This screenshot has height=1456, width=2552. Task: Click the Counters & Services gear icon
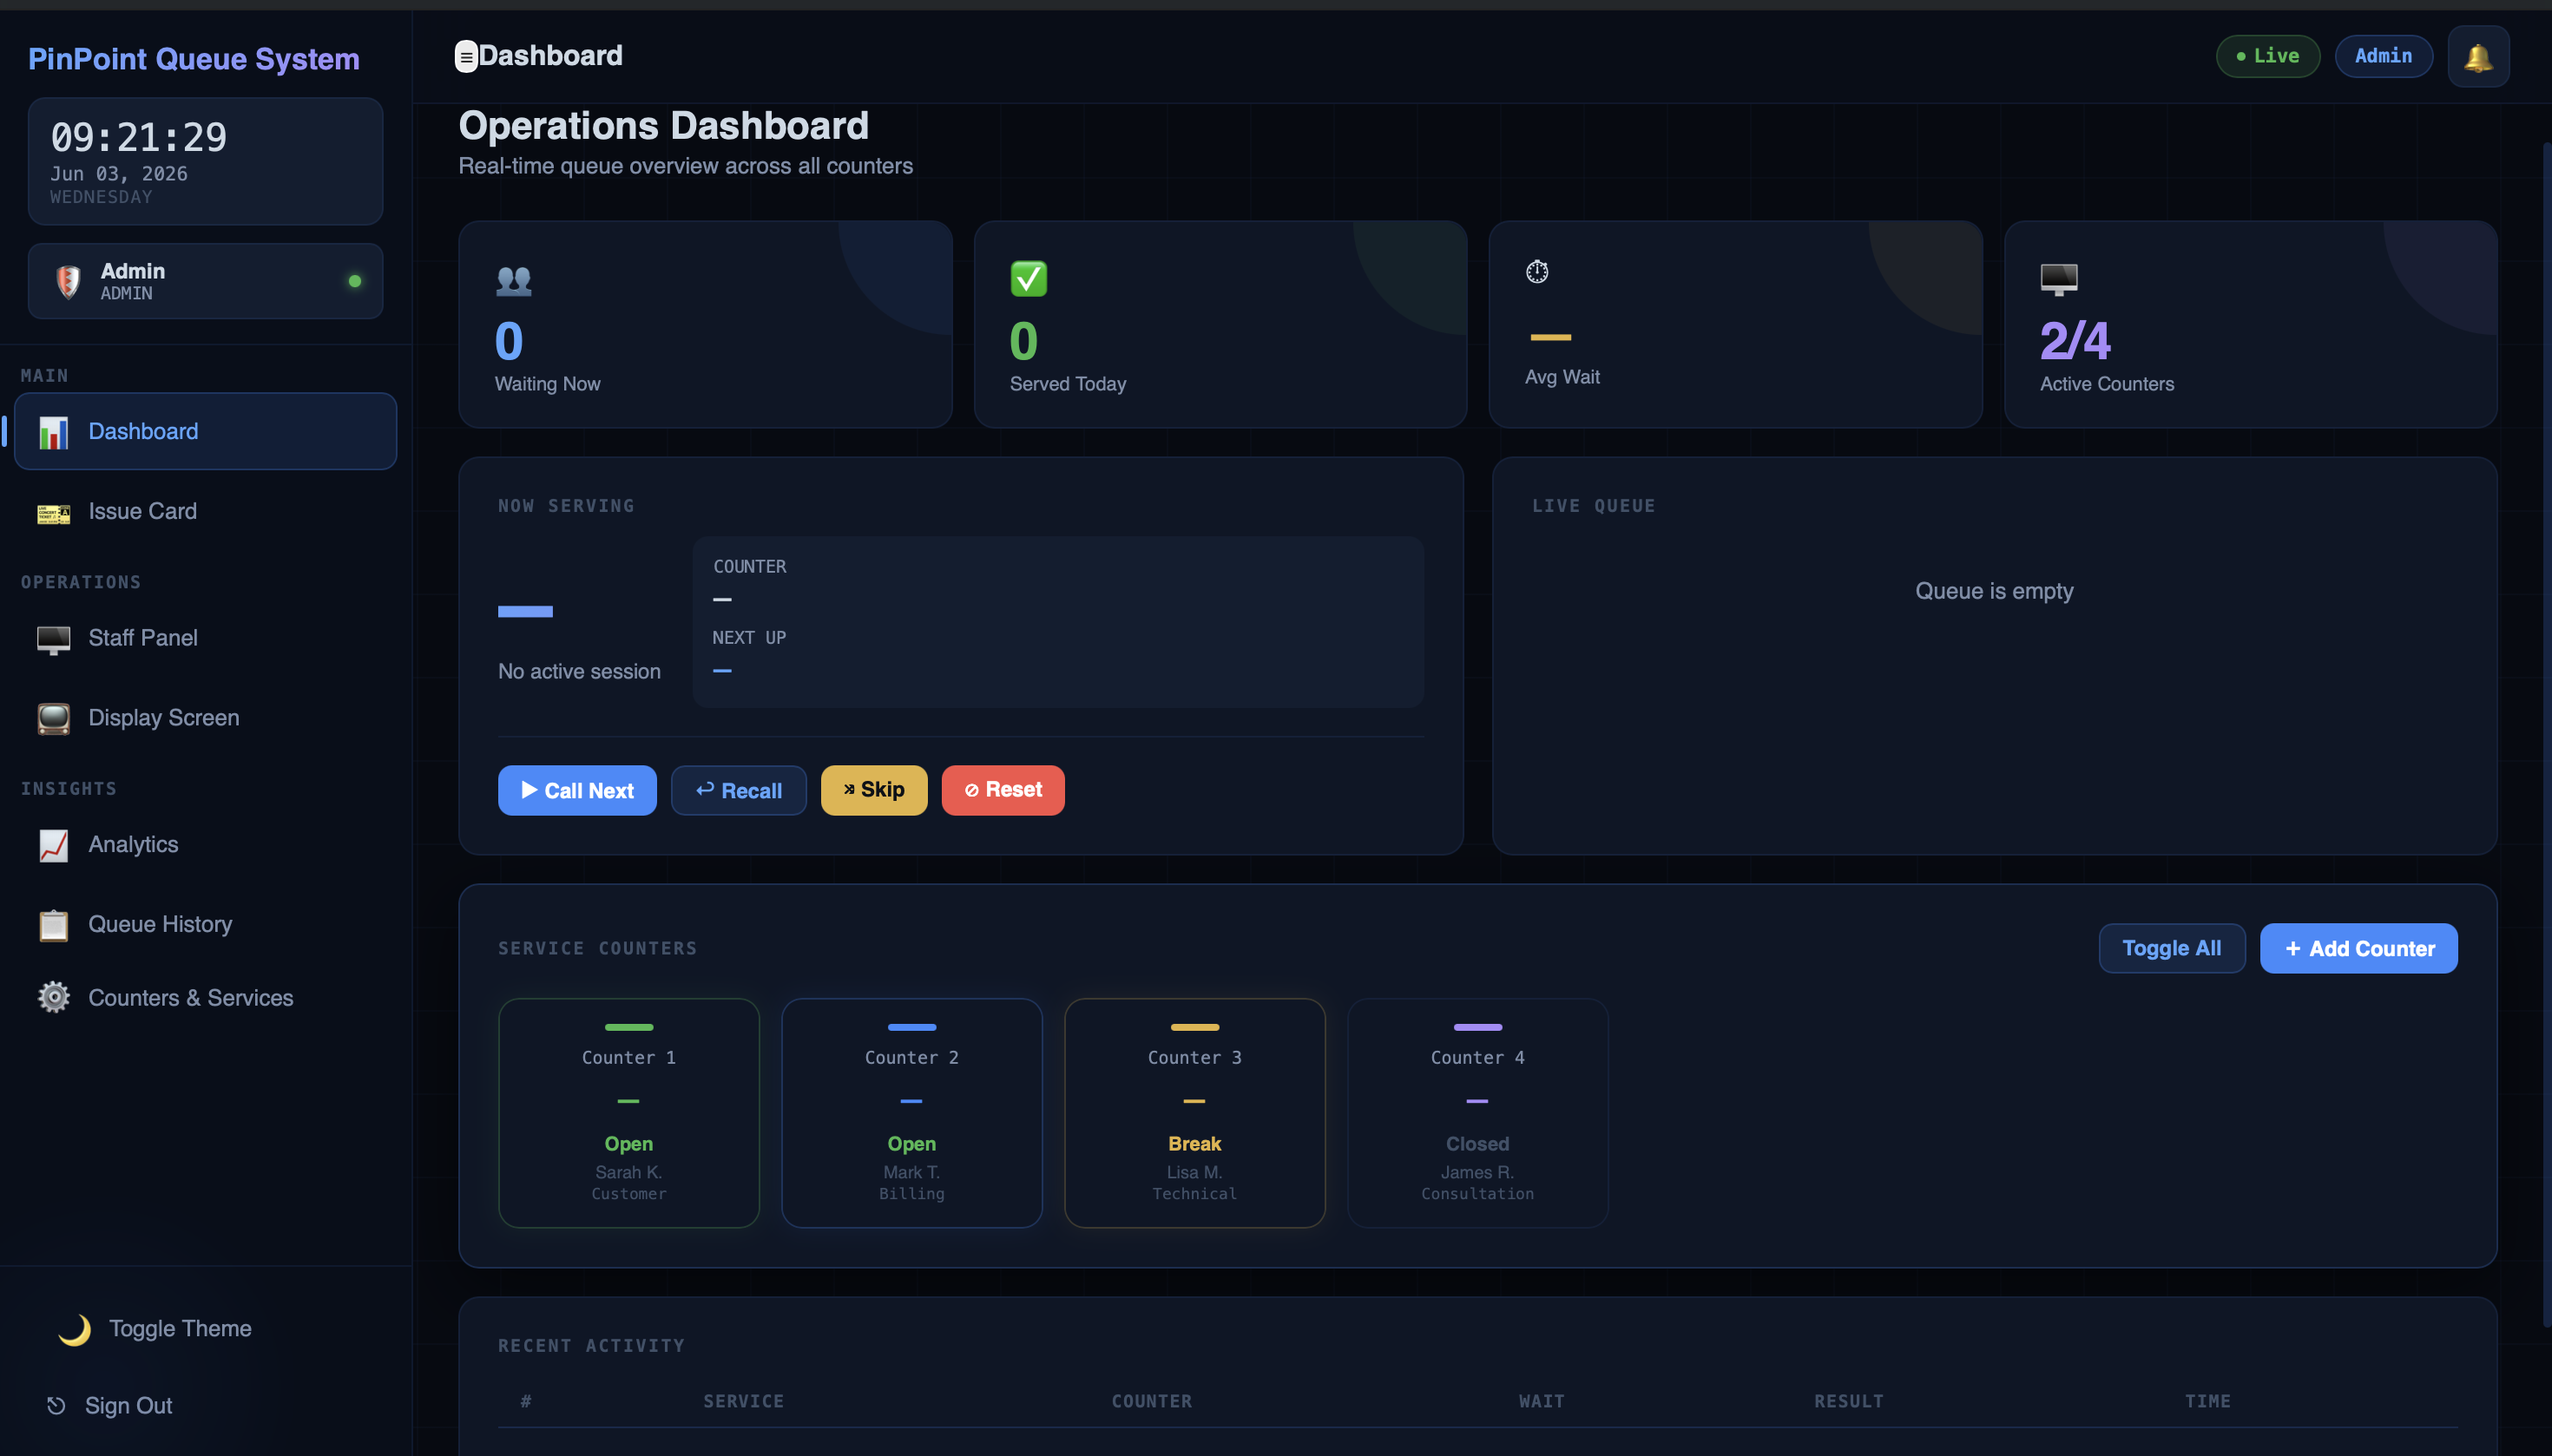pyautogui.click(x=53, y=998)
